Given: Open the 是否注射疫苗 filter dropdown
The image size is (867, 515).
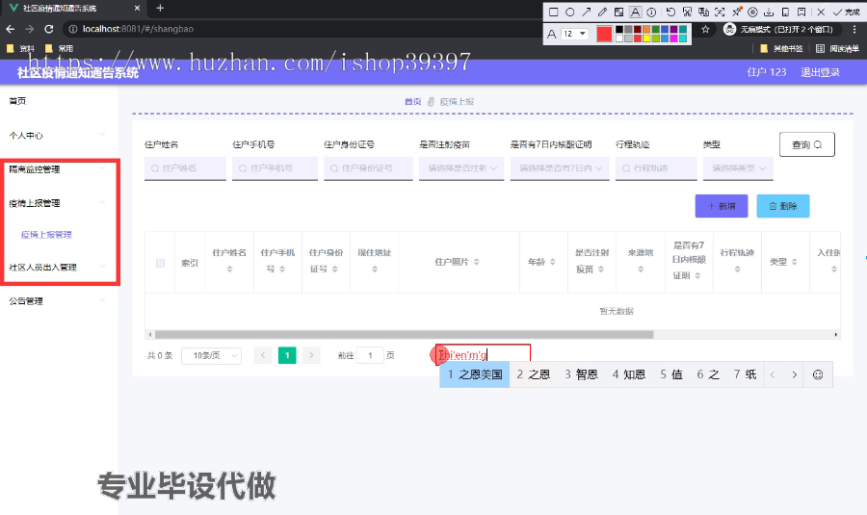Looking at the screenshot, I should pos(461,168).
